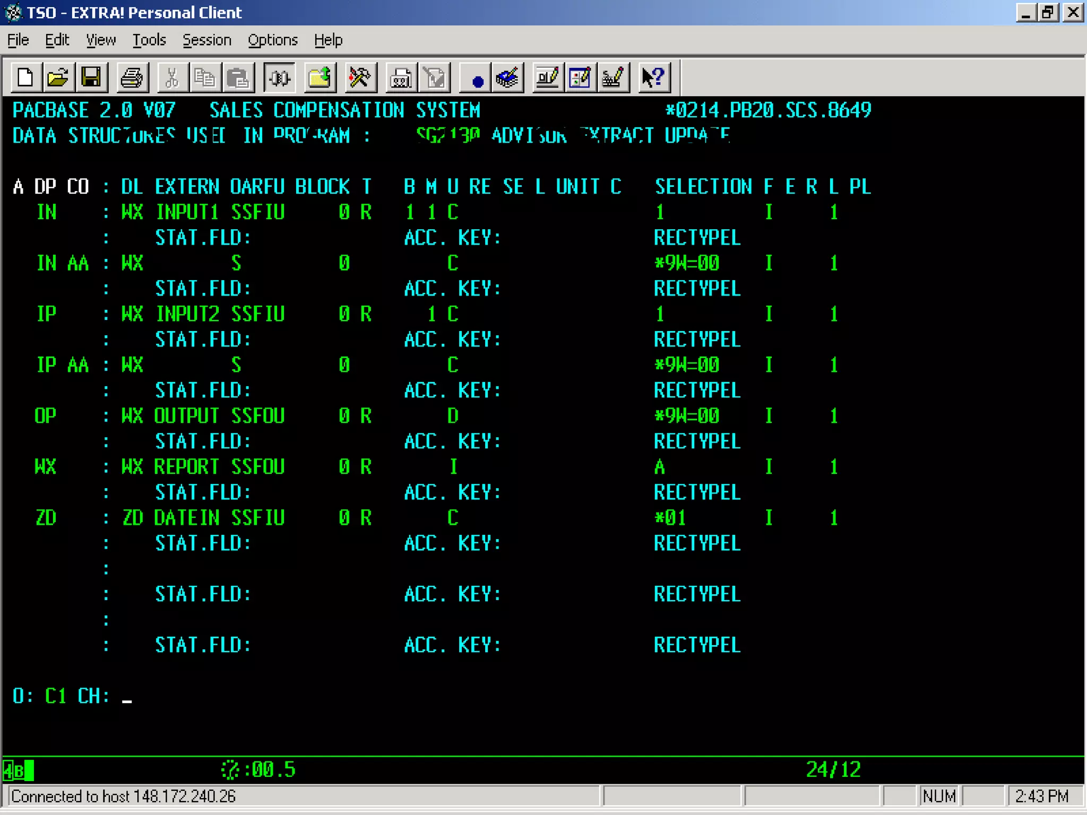The image size is (1087, 815).
Task: Open the Session menu
Action: click(x=206, y=40)
